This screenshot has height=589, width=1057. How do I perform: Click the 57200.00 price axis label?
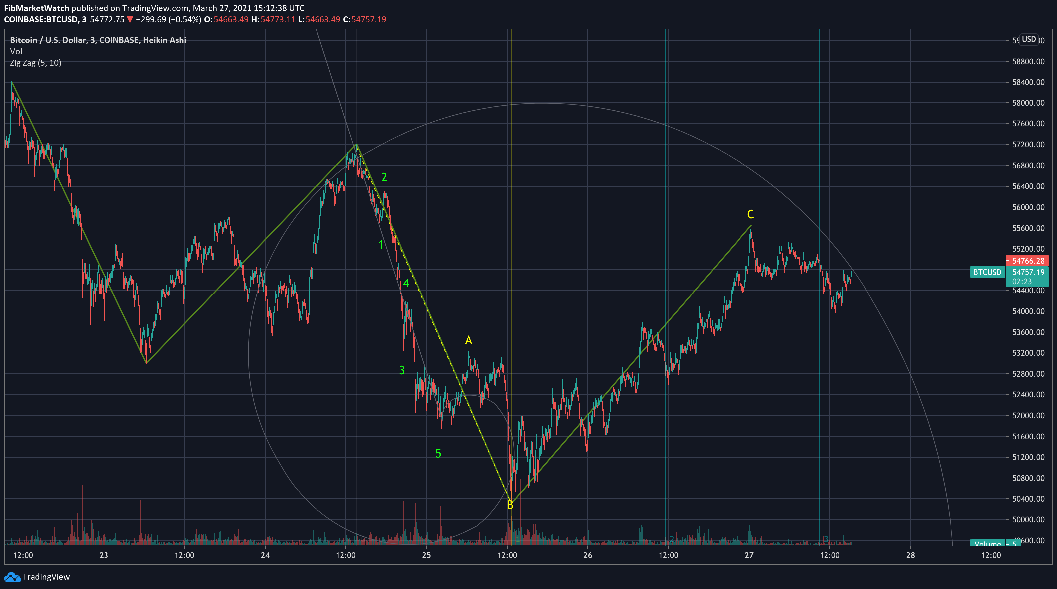coord(1028,145)
